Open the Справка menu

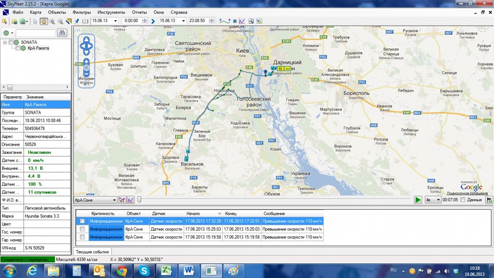[179, 12]
